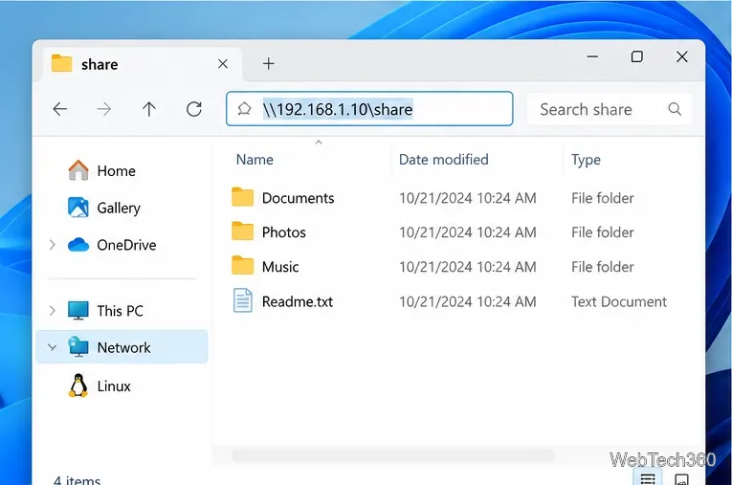This screenshot has height=485, width=732.
Task: Switch to details view layout
Action: tap(648, 478)
